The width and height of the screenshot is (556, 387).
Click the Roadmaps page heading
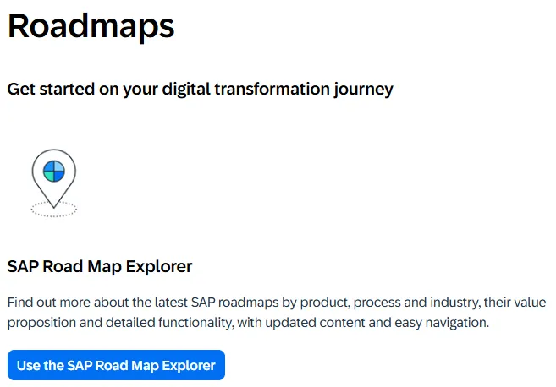(91, 26)
